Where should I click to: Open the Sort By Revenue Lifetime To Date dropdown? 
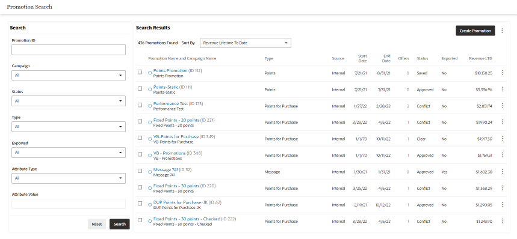[246, 43]
